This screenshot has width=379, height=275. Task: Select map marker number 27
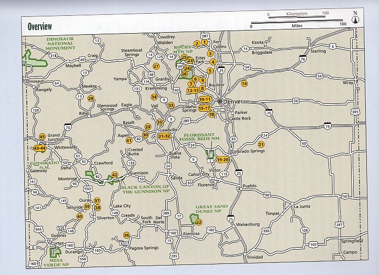(156, 66)
